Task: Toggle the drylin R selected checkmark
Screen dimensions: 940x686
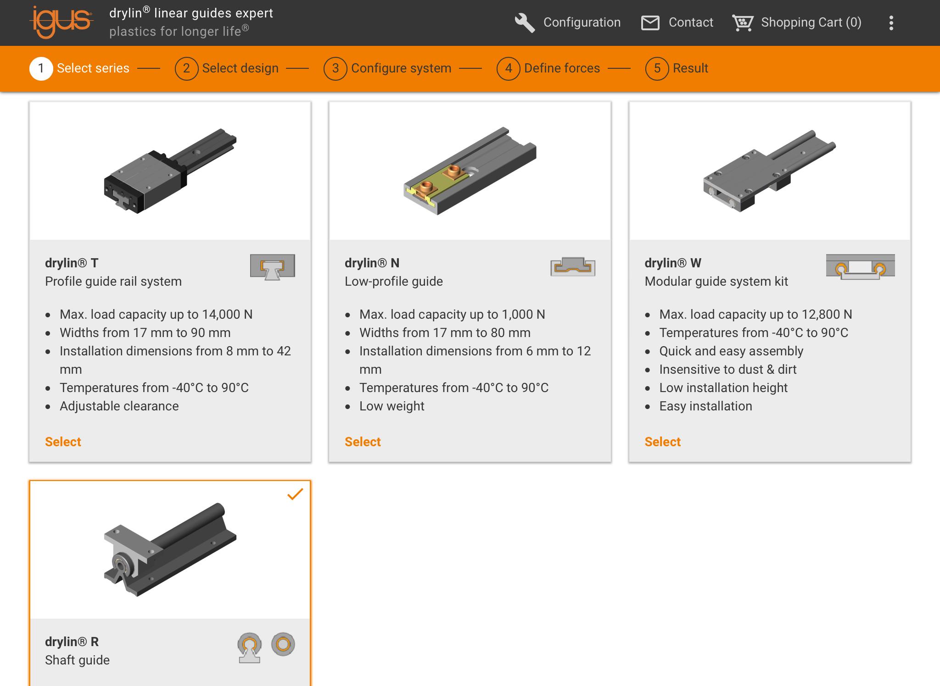Action: (x=295, y=494)
